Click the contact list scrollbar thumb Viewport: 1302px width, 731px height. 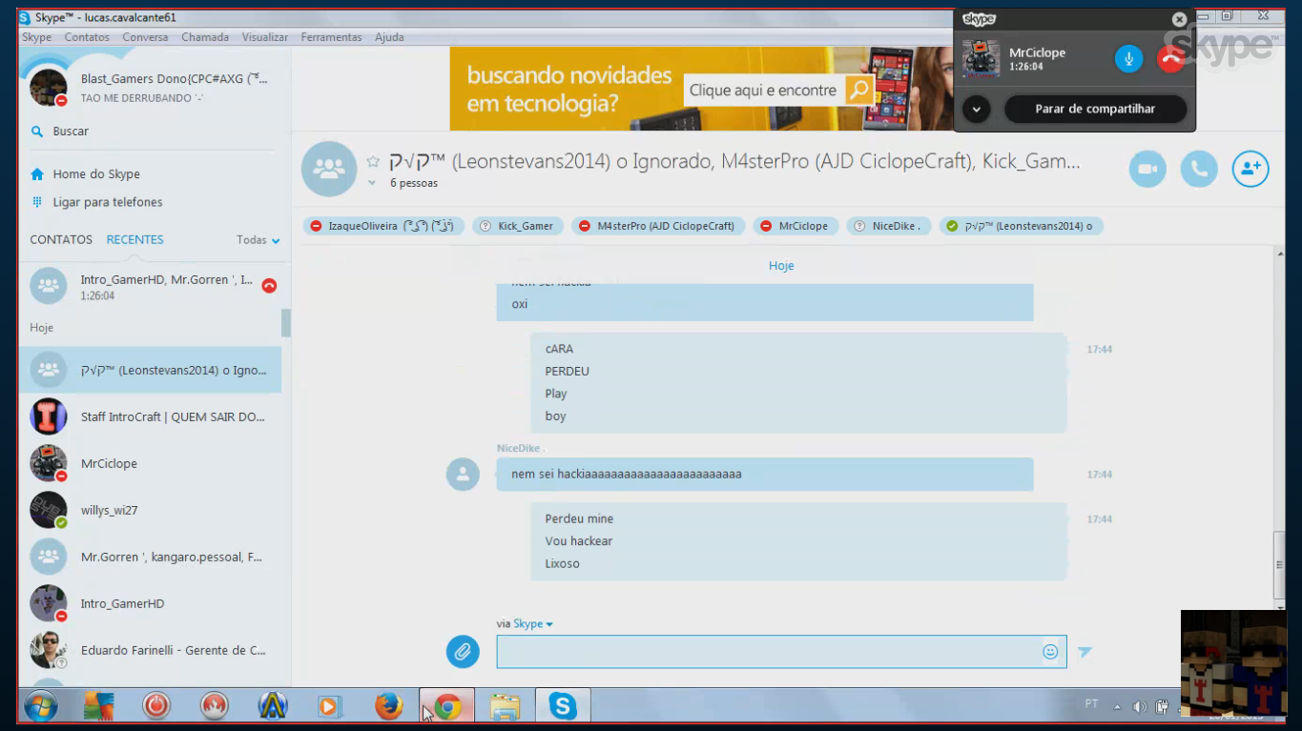tap(286, 323)
